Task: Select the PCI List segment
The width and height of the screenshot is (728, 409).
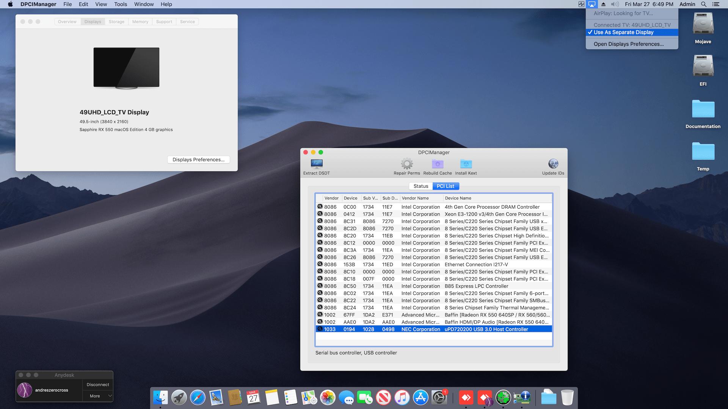Action: tap(445, 186)
